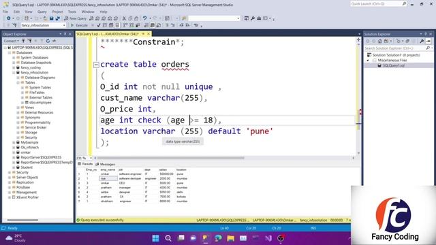Click Collapse All in Solution Explorer toolbar

click(407, 41)
